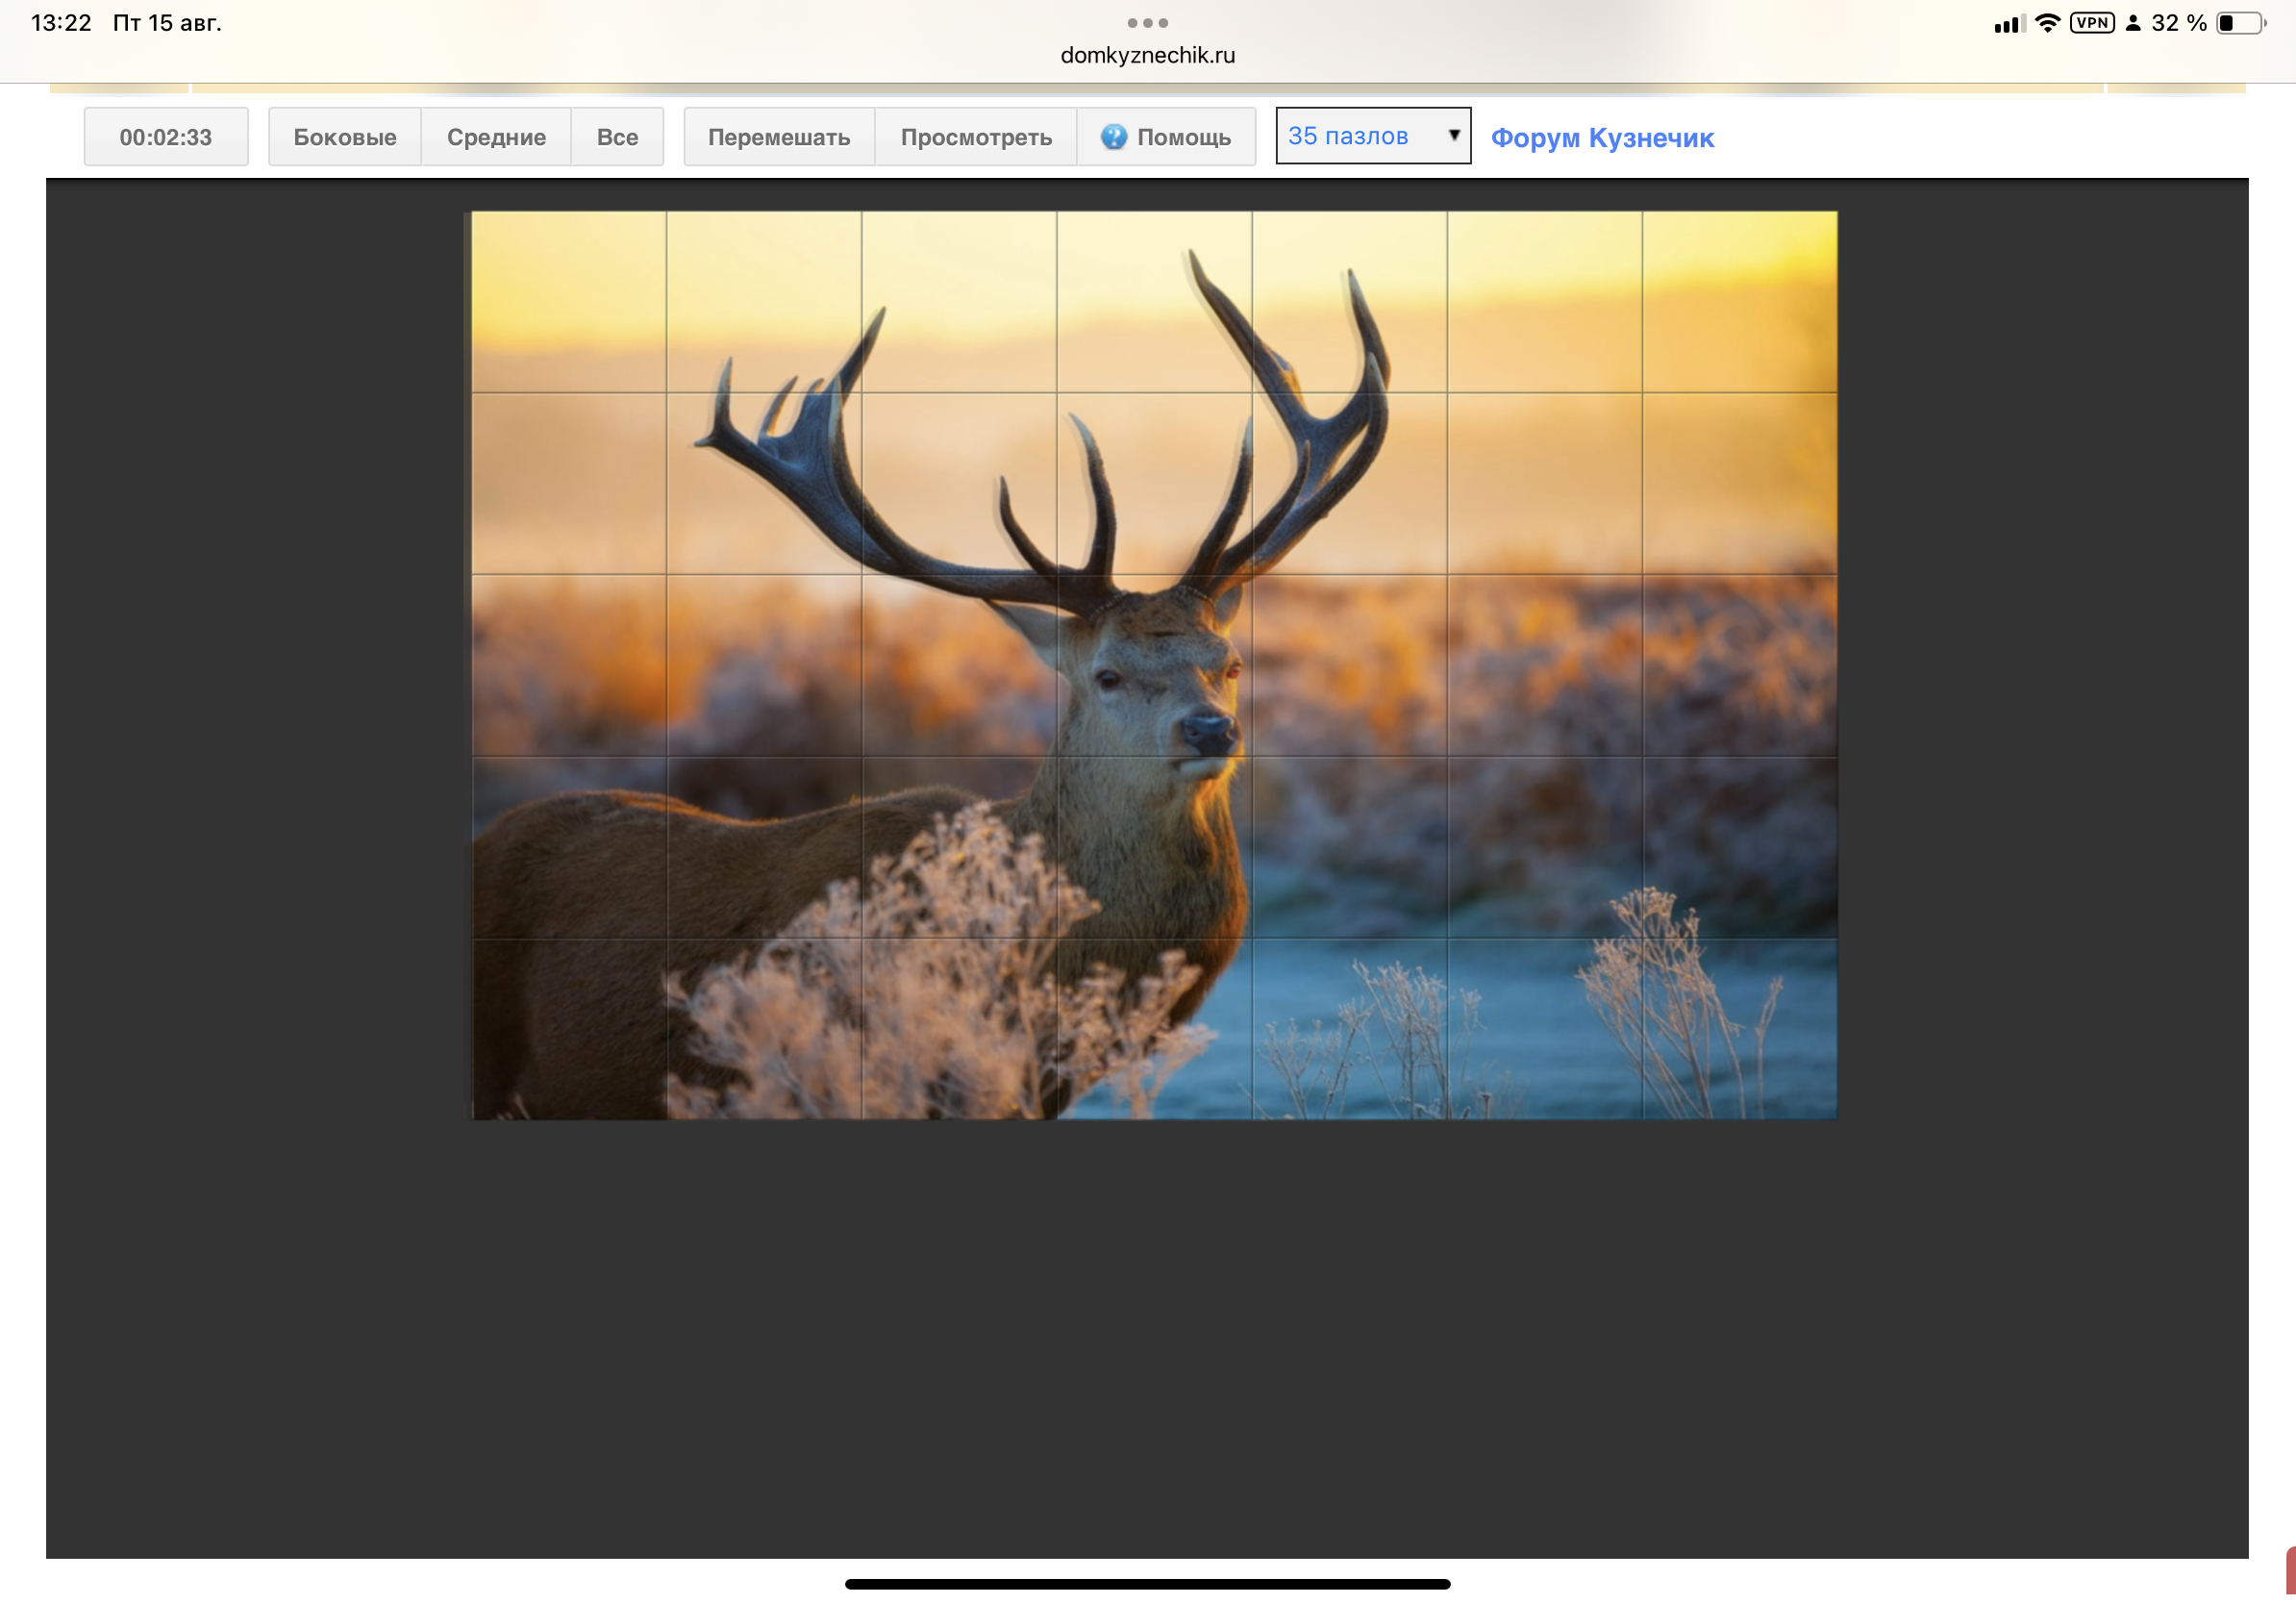Tap the domkyznechik.ru address bar
The height and width of the screenshot is (1604, 2296).
[1148, 55]
